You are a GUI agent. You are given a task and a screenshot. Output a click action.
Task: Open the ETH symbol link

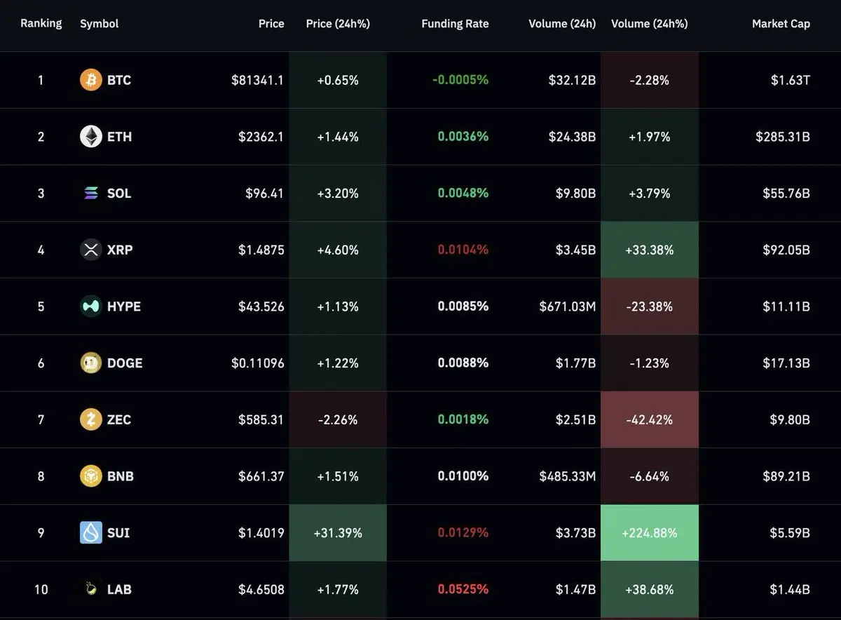click(119, 137)
